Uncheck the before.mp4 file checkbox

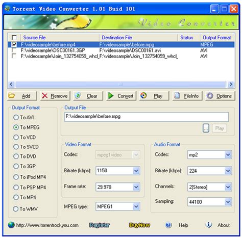(x=14, y=44)
